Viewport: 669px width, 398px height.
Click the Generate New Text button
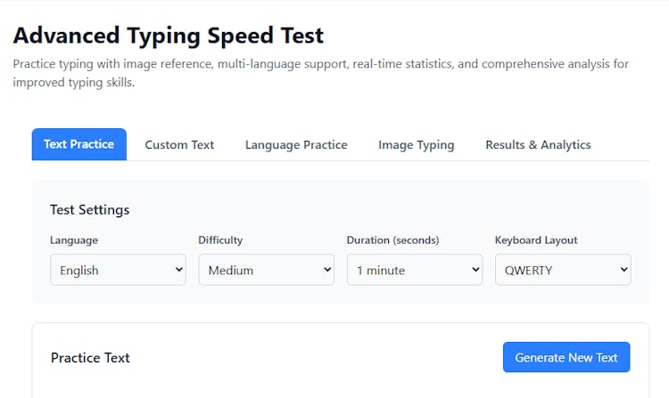(x=566, y=357)
